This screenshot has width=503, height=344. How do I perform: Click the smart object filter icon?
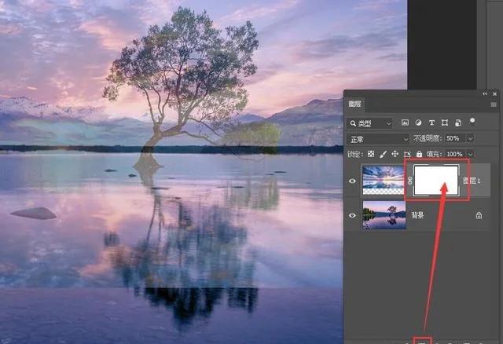(458, 123)
